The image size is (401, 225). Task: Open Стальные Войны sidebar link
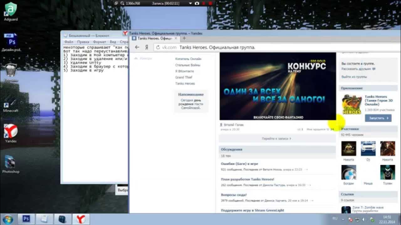click(x=188, y=65)
